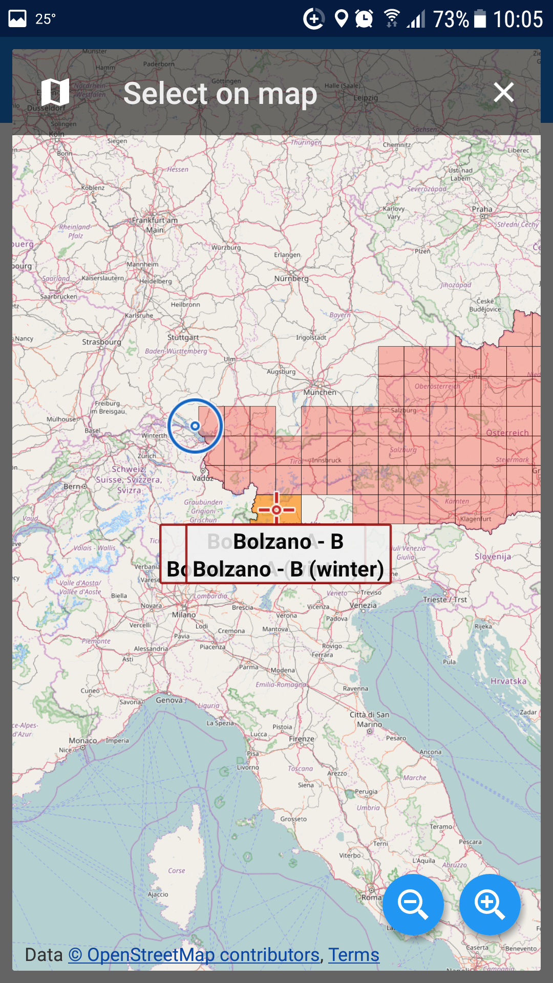Tap the data saver circle-plus status icon

tap(314, 19)
